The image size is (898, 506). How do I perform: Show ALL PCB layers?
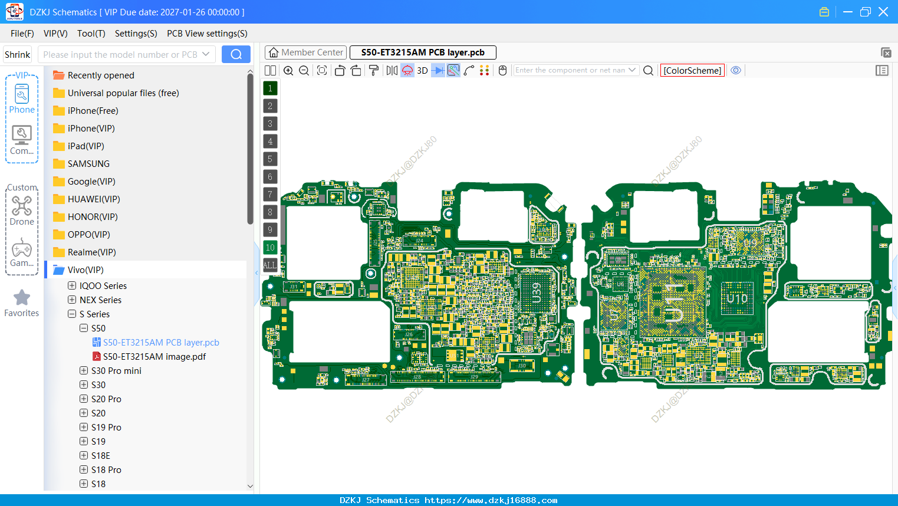coord(270,265)
